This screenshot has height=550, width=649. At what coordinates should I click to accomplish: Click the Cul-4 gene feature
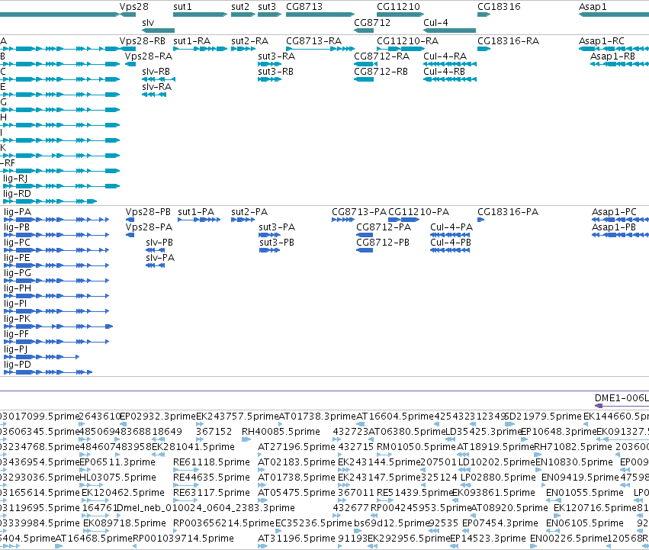[449, 31]
